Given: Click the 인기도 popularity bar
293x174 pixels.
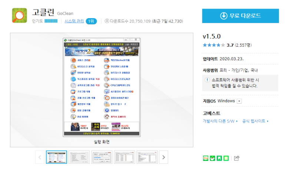Looking at the screenshot, I should pyautogui.click(x=51, y=21).
